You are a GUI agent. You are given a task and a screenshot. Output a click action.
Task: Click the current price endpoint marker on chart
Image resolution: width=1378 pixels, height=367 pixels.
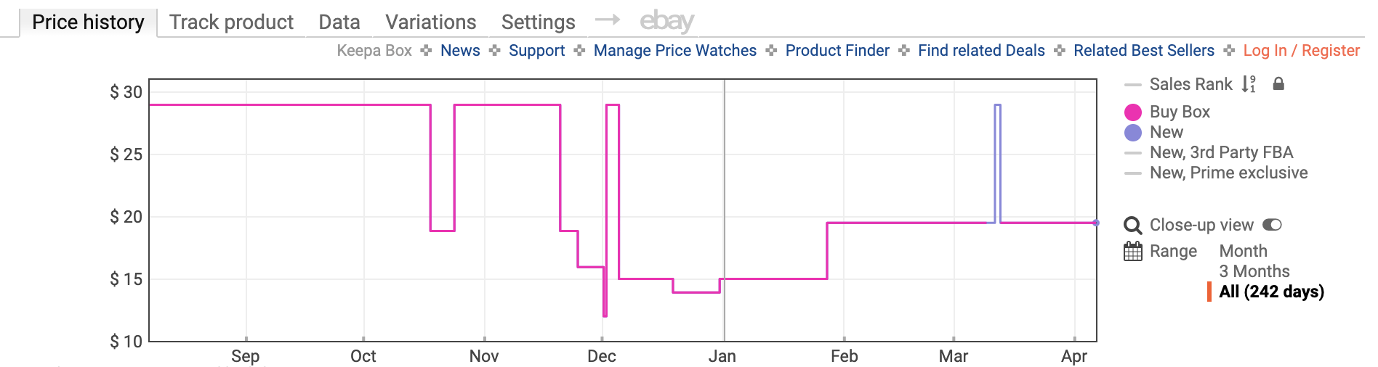click(x=1096, y=223)
